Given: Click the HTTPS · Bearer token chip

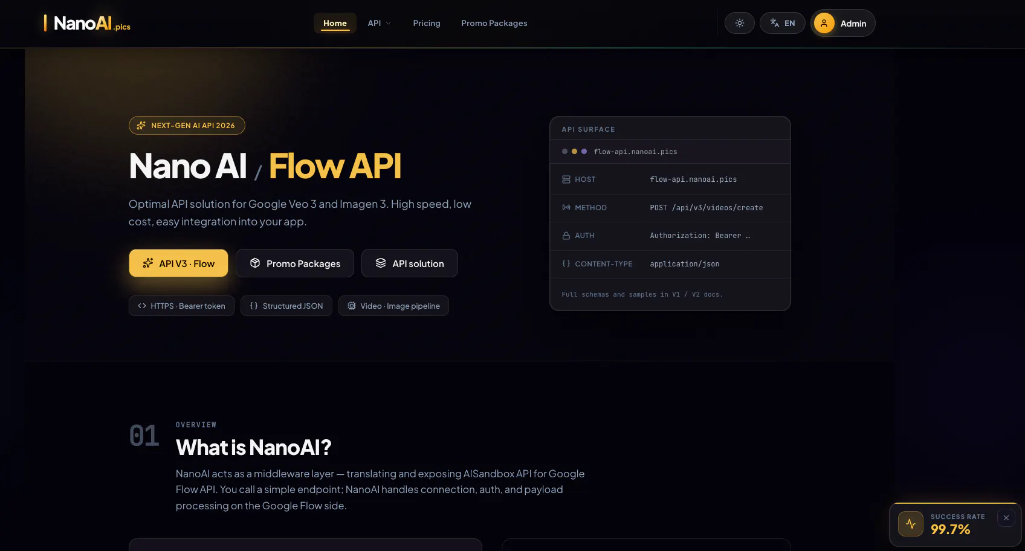Looking at the screenshot, I should pos(181,306).
